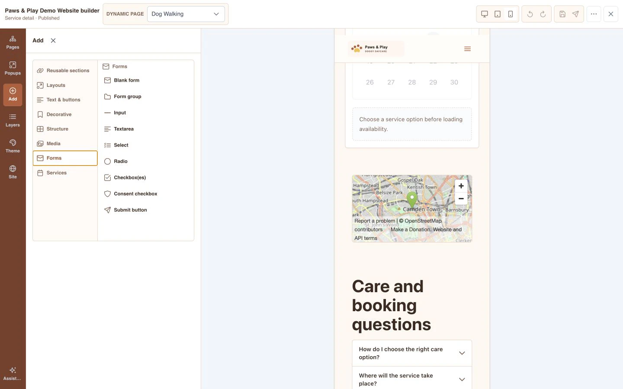Switch to mobile preview

(511, 14)
